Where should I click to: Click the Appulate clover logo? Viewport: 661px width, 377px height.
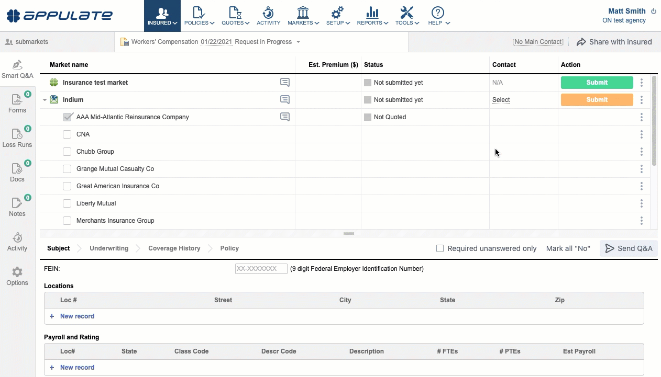14,16
